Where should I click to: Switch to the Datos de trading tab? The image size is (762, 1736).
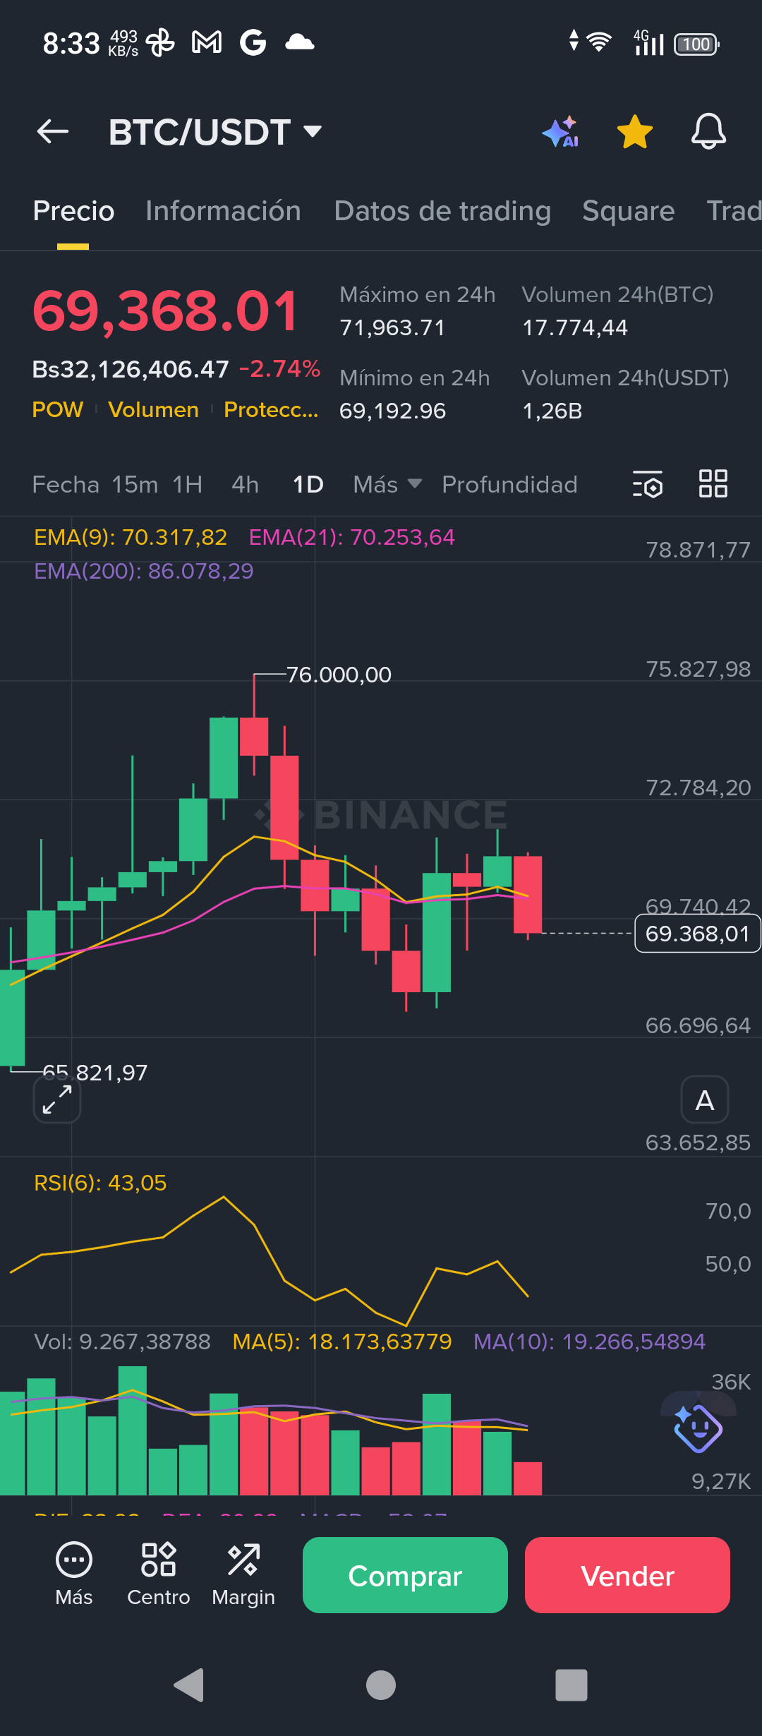(x=442, y=211)
